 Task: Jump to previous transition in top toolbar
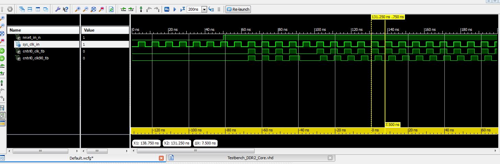click(123, 9)
